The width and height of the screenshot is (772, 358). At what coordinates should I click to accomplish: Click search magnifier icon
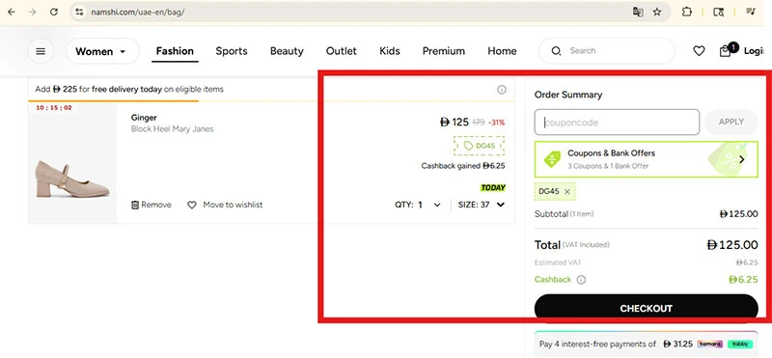tap(556, 51)
